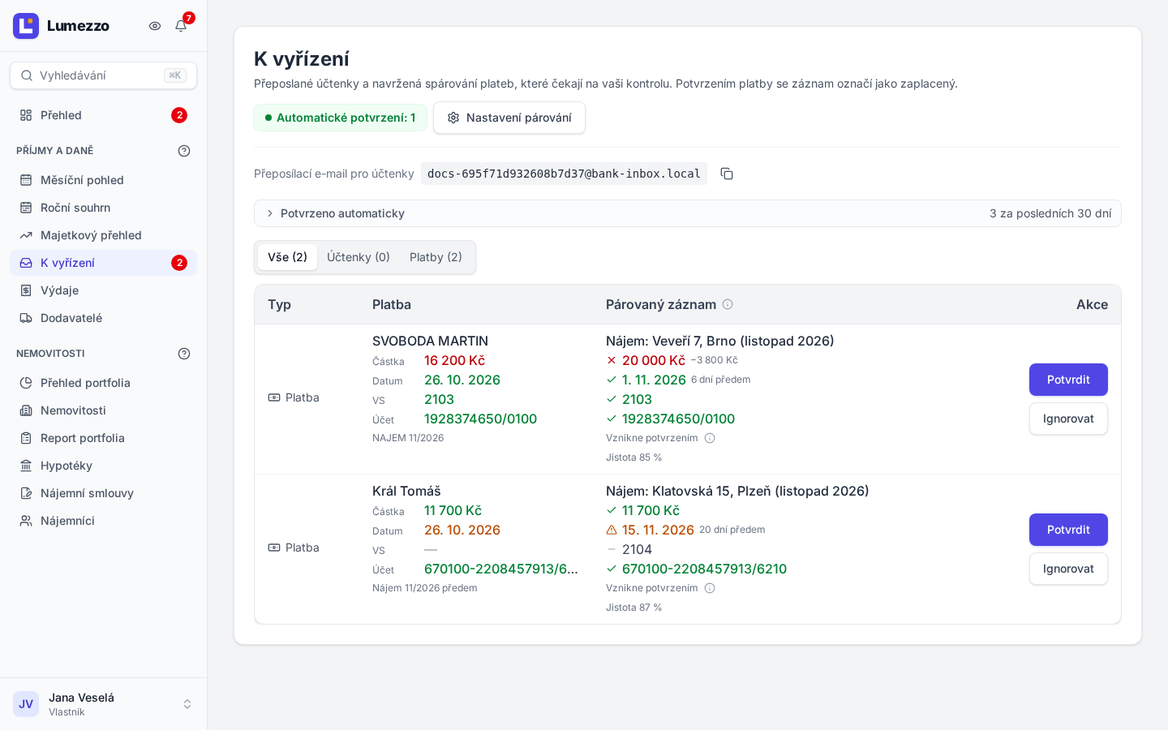Open Nastavení párování settings
This screenshot has height=730, width=1168.
509,118
